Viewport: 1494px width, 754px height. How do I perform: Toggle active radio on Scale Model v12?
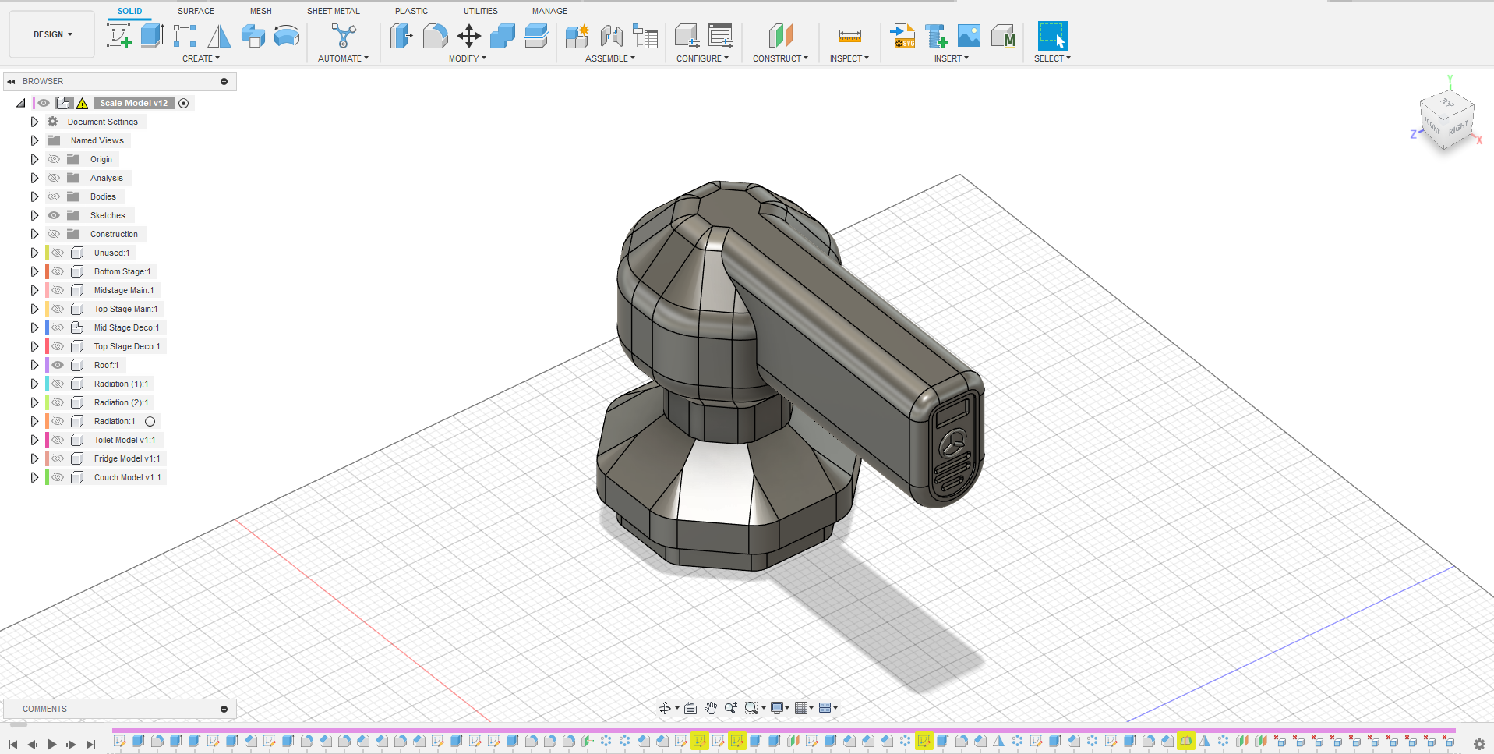pos(184,103)
